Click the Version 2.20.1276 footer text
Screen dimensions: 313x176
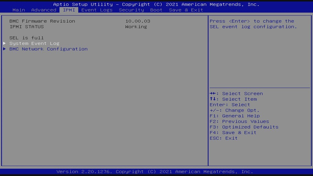click(155, 172)
